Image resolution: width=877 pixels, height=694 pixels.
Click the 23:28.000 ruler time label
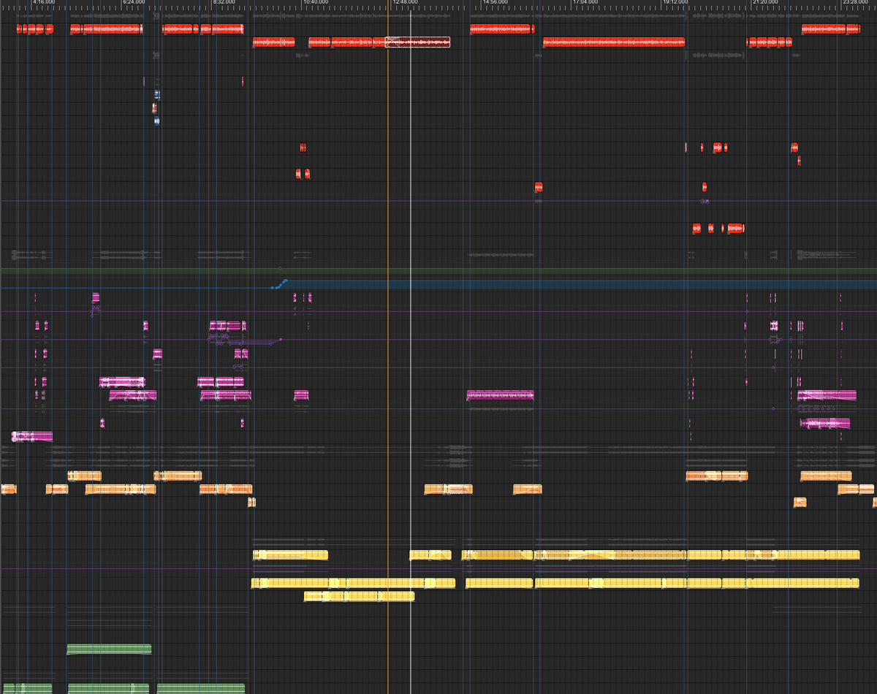pos(855,3)
